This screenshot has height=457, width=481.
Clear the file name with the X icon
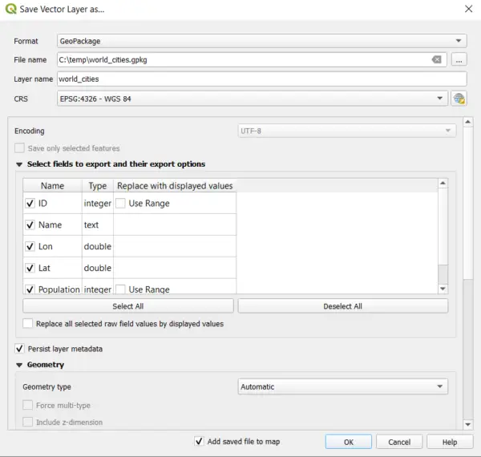pyautogui.click(x=437, y=59)
